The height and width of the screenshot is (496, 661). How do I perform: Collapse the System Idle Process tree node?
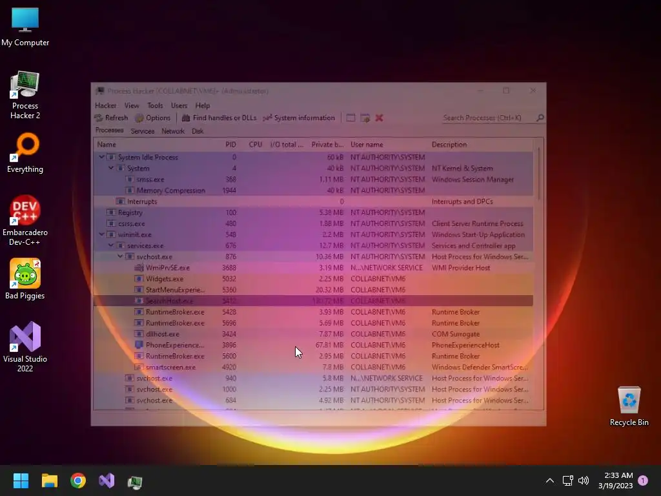(x=101, y=157)
